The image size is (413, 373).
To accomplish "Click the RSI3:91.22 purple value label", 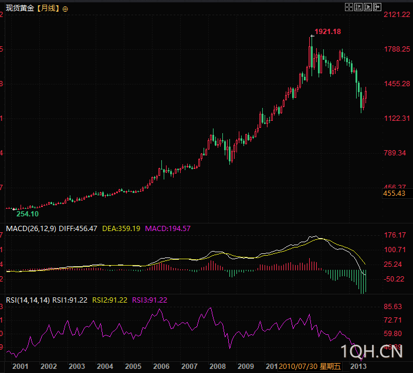I will 150,300.
